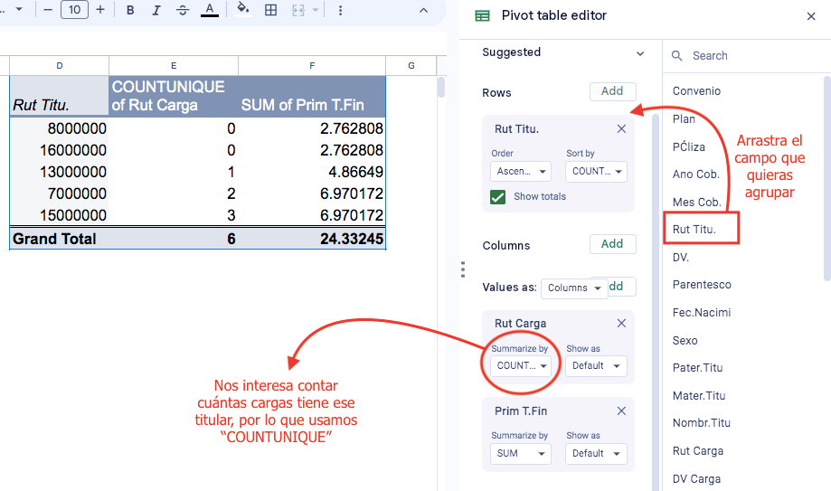Collapse the toolbar with the chevron
The height and width of the screenshot is (491, 831).
pyautogui.click(x=423, y=10)
